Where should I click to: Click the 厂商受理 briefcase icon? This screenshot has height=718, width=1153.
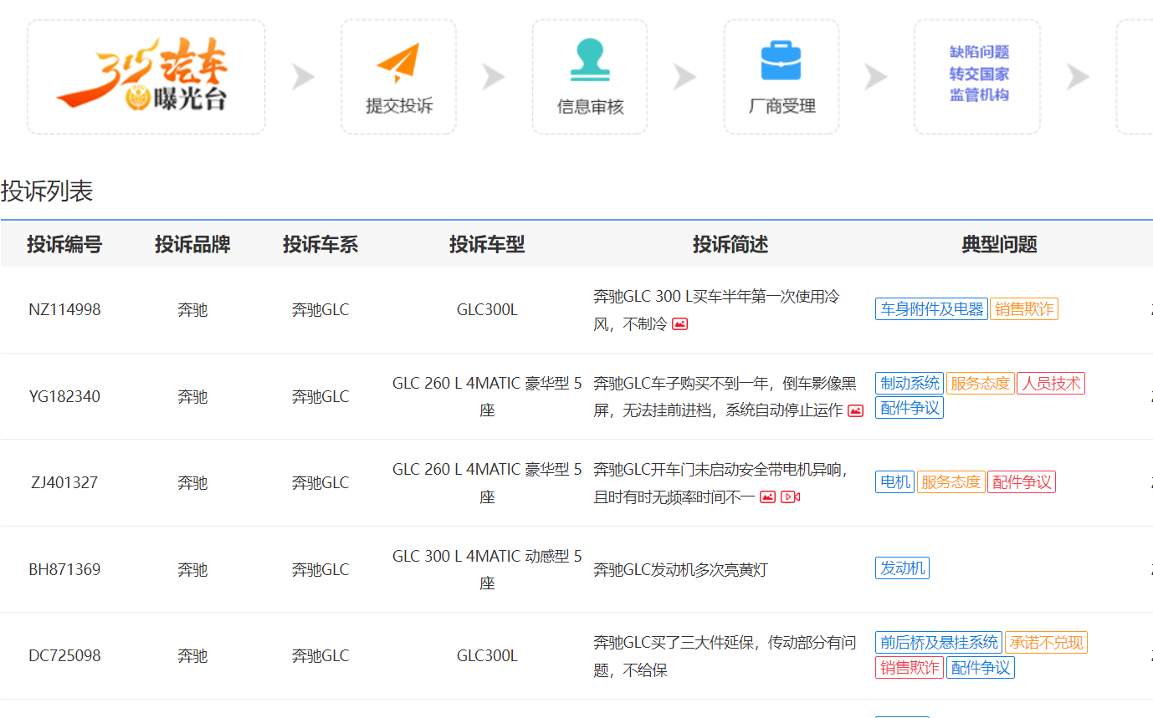[781, 60]
